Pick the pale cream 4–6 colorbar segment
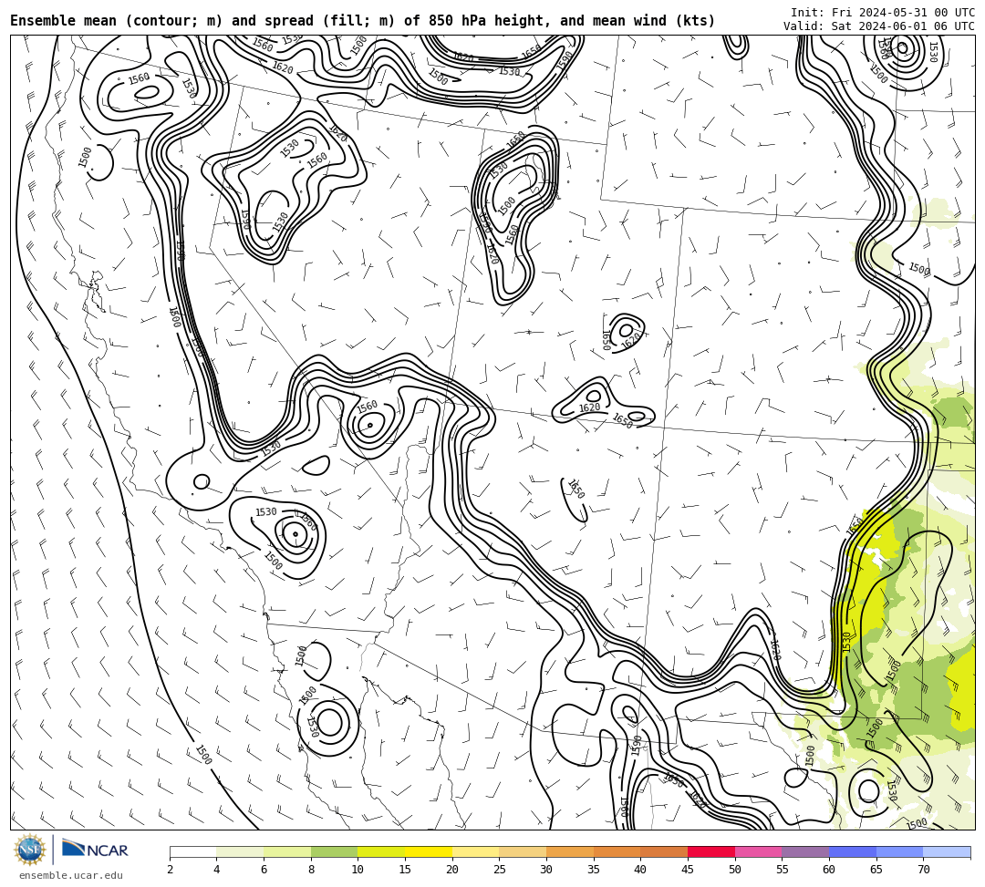The image size is (985, 887). pyautogui.click(x=240, y=851)
